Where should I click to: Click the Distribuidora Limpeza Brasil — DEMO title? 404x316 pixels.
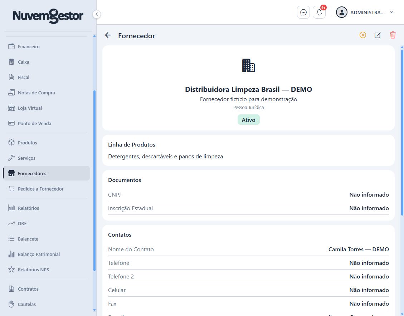tap(248, 89)
